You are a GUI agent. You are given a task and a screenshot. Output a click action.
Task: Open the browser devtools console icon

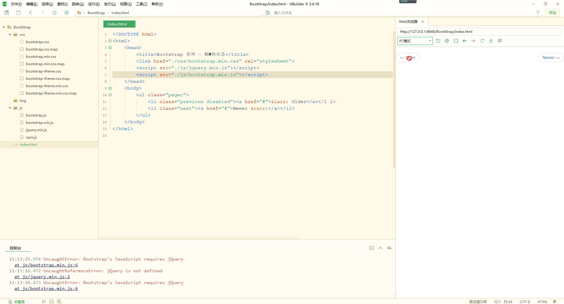tap(456, 41)
